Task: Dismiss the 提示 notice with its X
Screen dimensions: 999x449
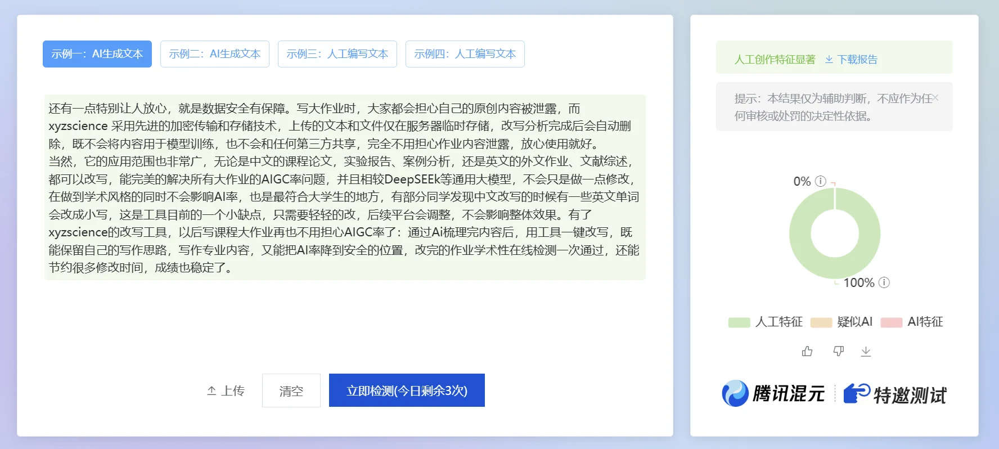Action: [x=935, y=98]
